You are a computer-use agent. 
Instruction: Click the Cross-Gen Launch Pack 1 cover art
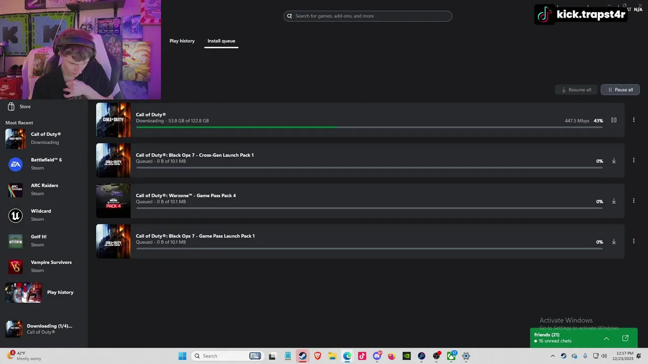pos(113,160)
